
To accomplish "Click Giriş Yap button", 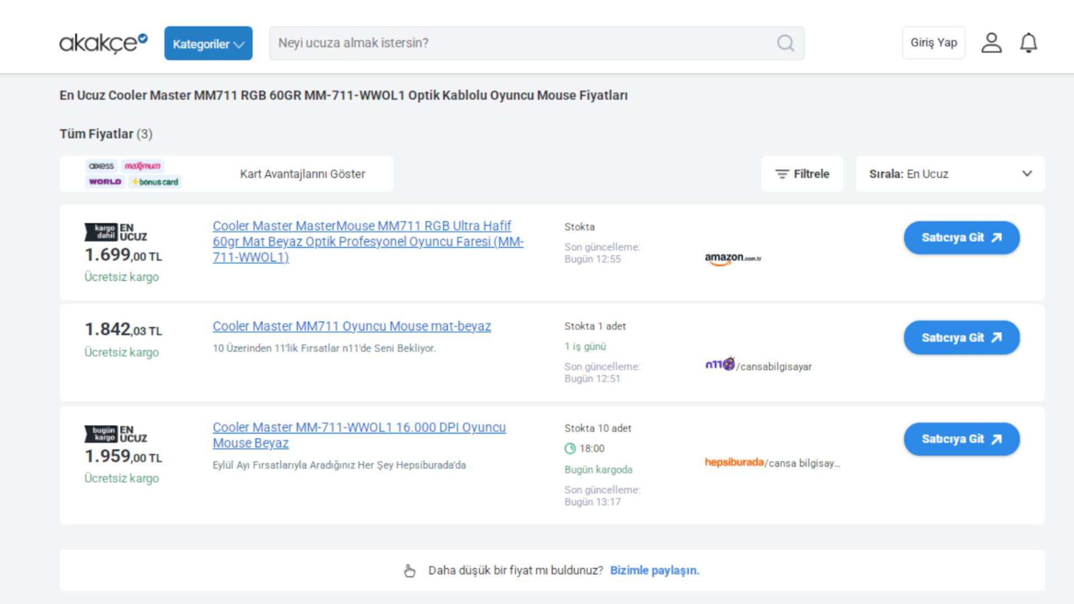I will coord(933,43).
